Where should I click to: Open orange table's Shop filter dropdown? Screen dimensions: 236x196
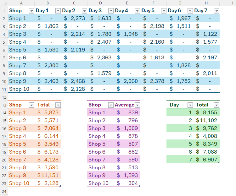[x=31, y=105]
